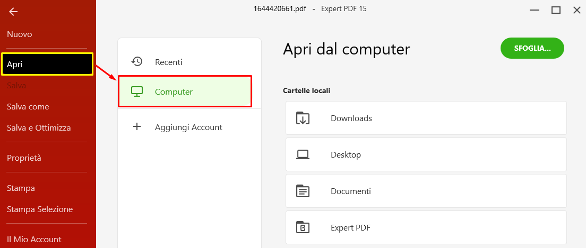Select Salva e Ottimizza option
The image size is (586, 248).
click(39, 128)
